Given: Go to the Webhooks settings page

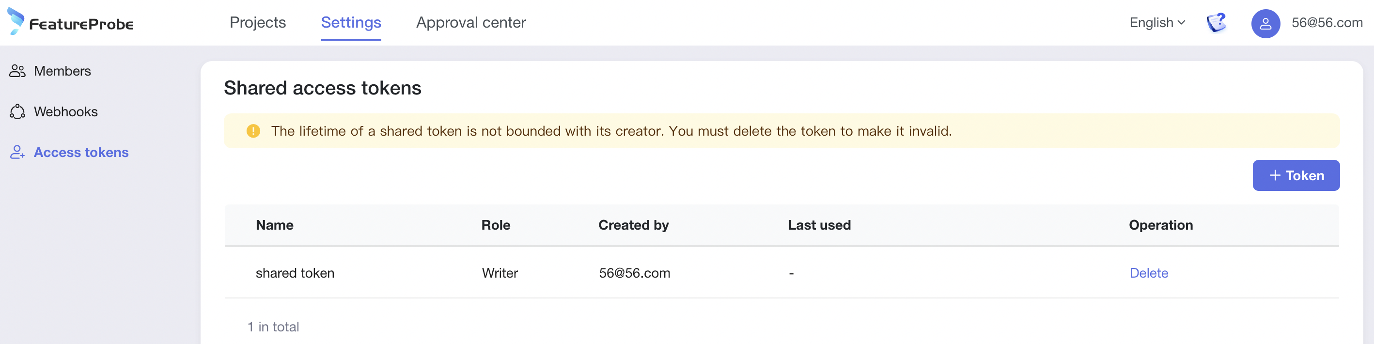Looking at the screenshot, I should pos(65,111).
